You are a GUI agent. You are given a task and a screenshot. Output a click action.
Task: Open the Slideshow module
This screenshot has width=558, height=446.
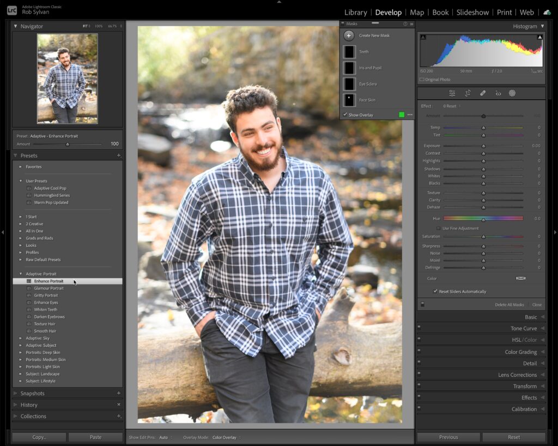473,13
